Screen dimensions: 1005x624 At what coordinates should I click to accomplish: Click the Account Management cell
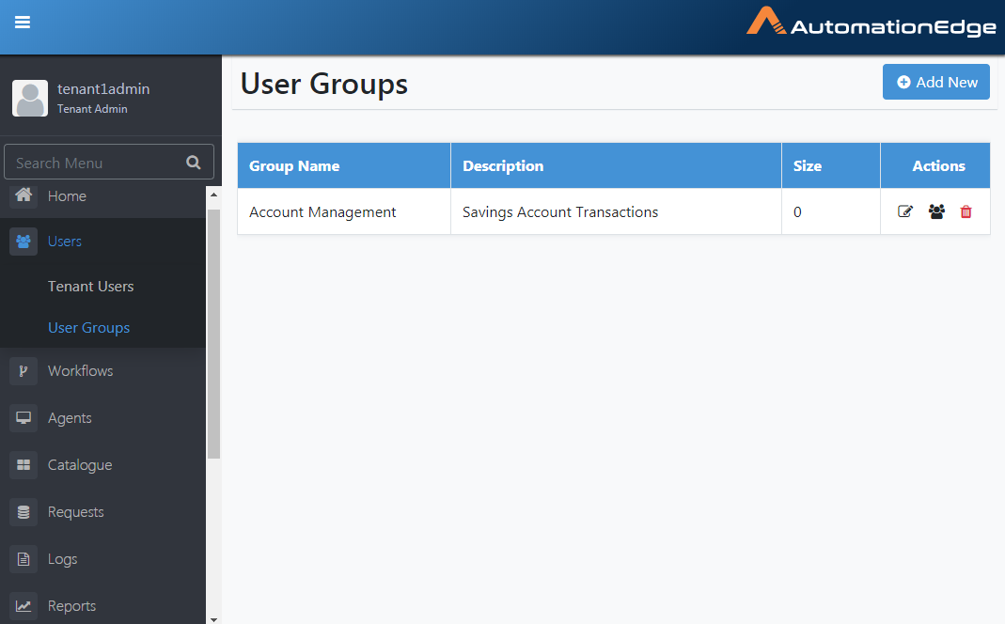(x=344, y=212)
